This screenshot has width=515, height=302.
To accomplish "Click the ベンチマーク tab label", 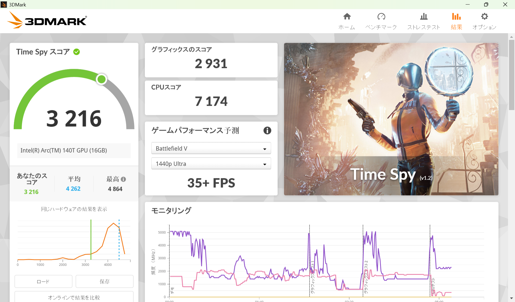I will coord(381,27).
